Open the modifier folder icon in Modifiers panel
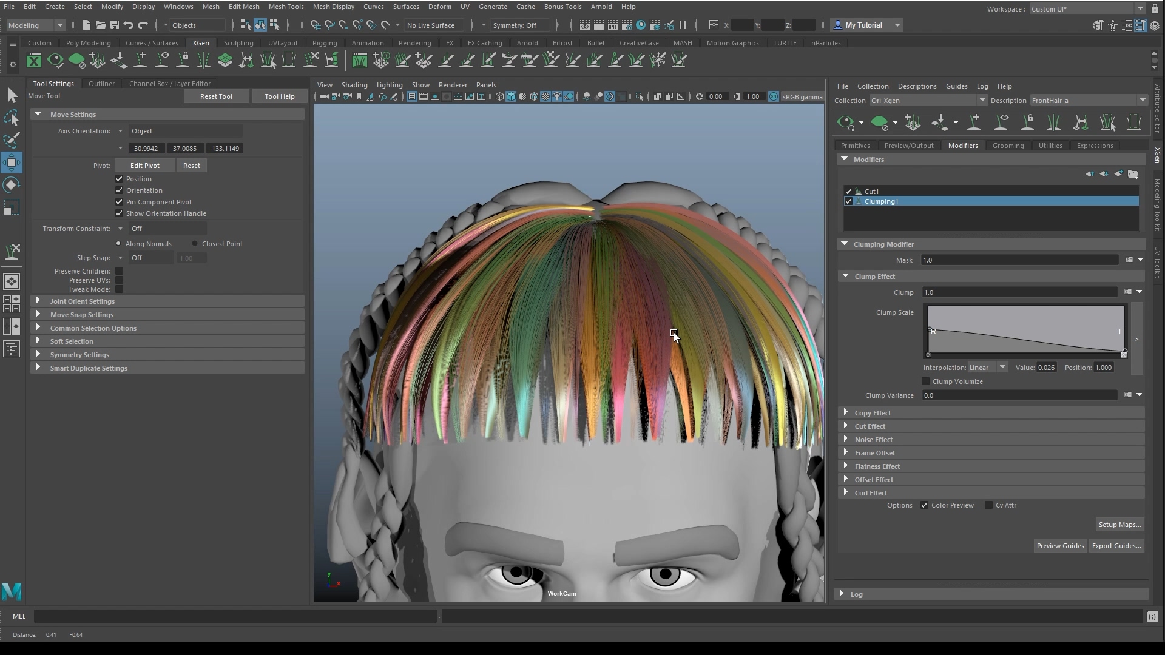1165x655 pixels. pos(1133,175)
